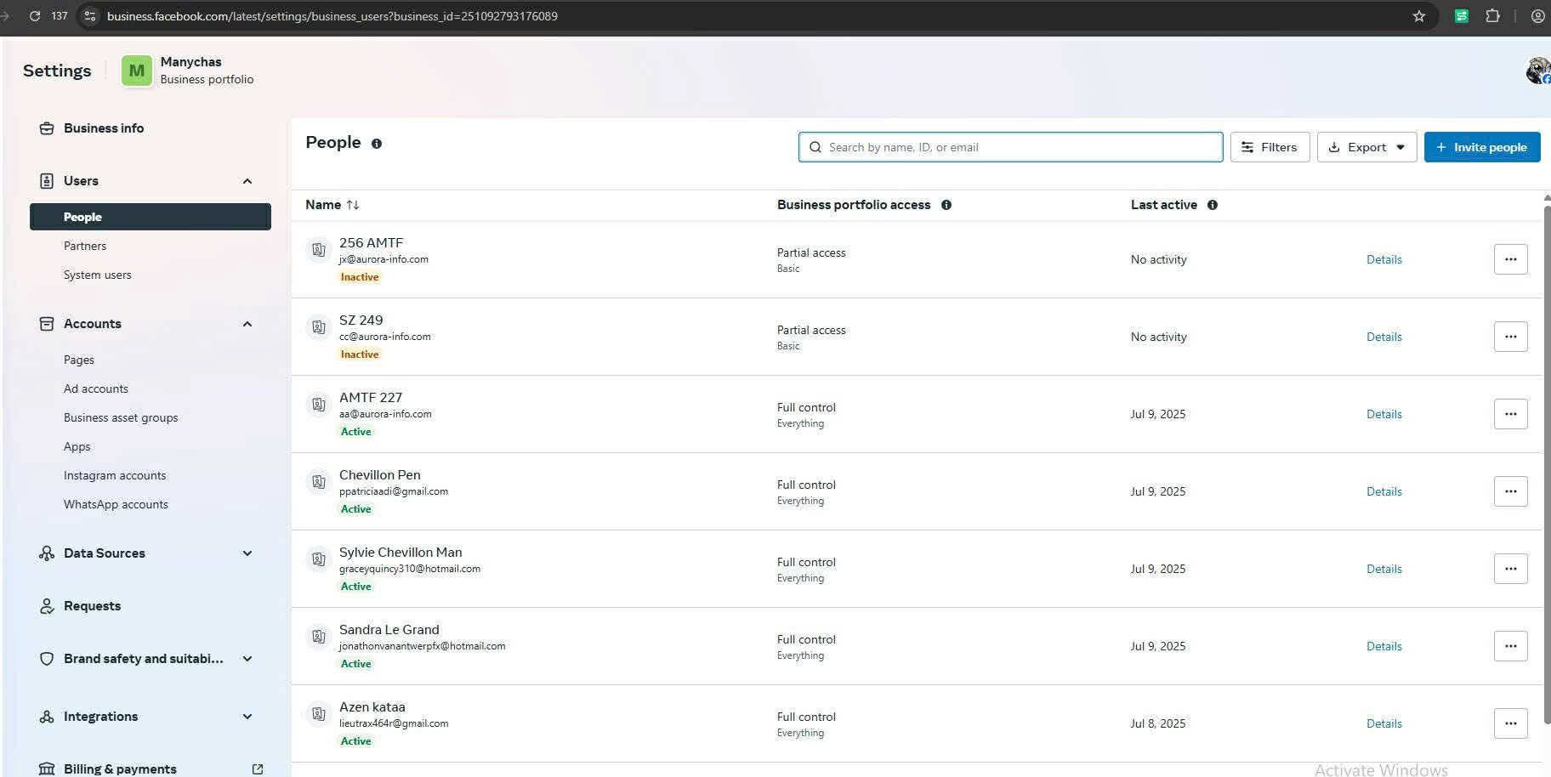Reload the browser page
The height and width of the screenshot is (777, 1551).
[35, 16]
